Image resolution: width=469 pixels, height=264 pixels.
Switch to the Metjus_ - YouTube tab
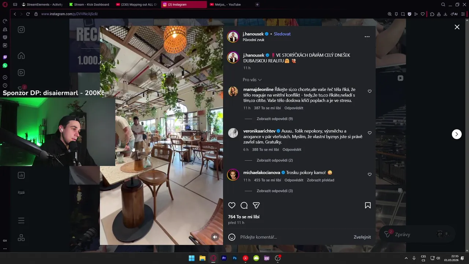pos(229,4)
